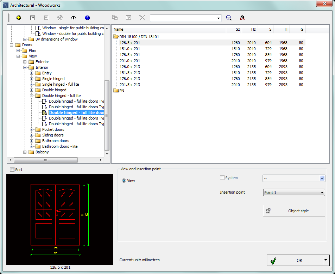Select the Single hinged tree folder
This screenshot has height=274, width=335.
click(x=53, y=79)
